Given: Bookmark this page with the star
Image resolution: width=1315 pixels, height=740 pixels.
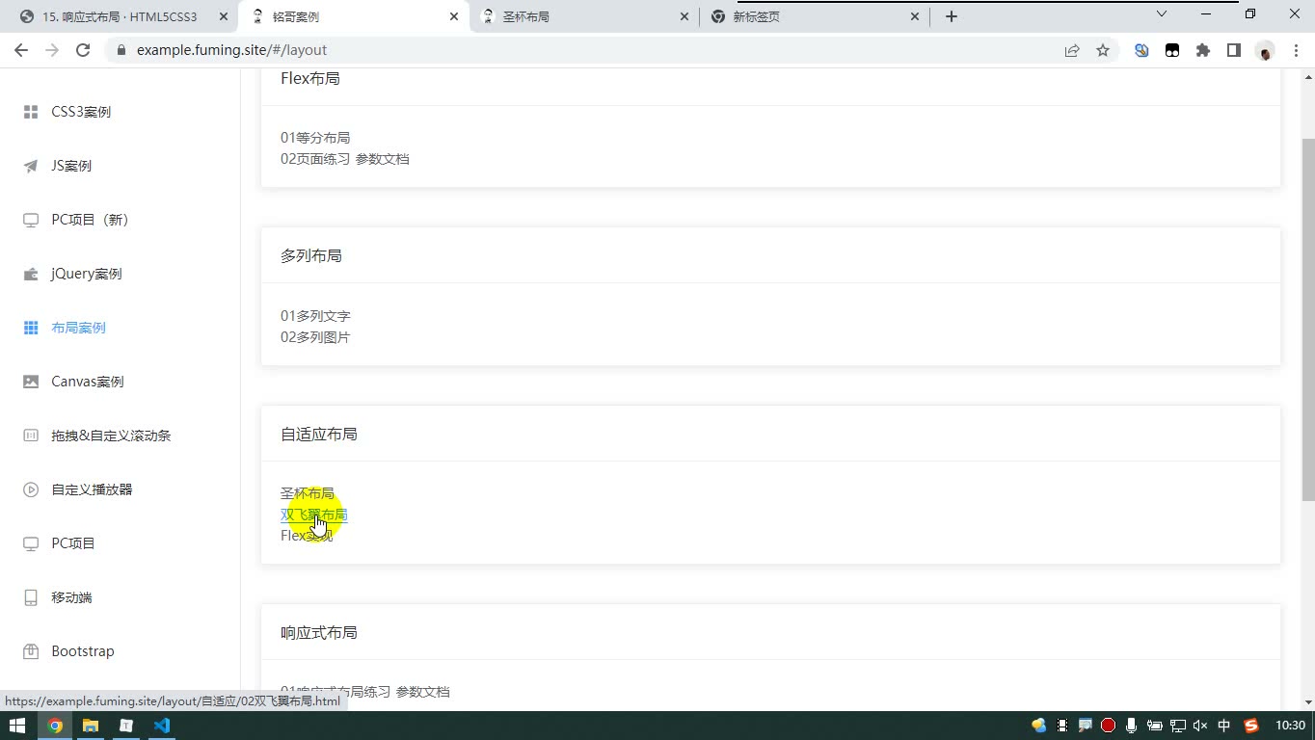Looking at the screenshot, I should click(1103, 50).
